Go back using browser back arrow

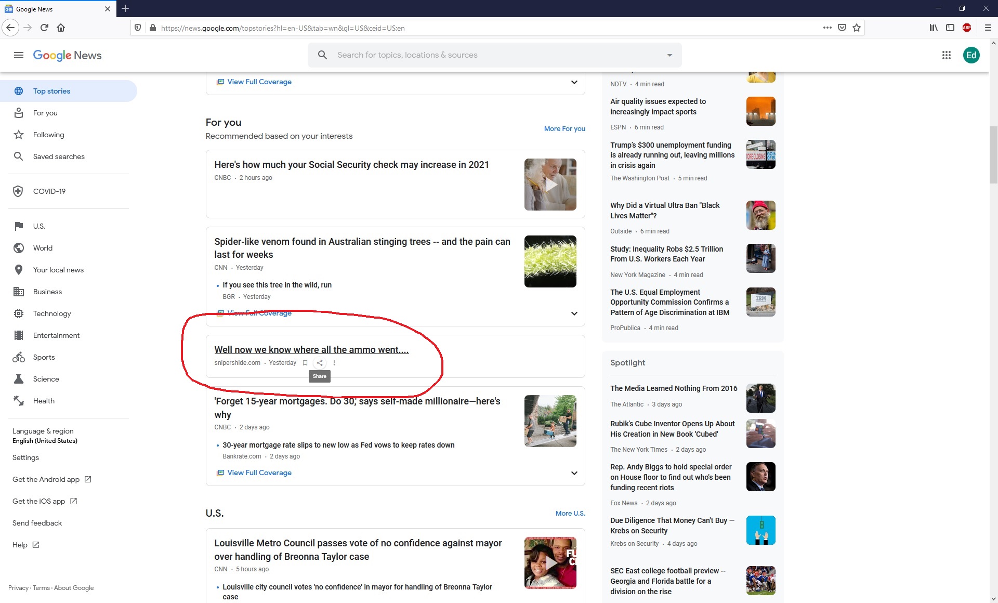[10, 28]
